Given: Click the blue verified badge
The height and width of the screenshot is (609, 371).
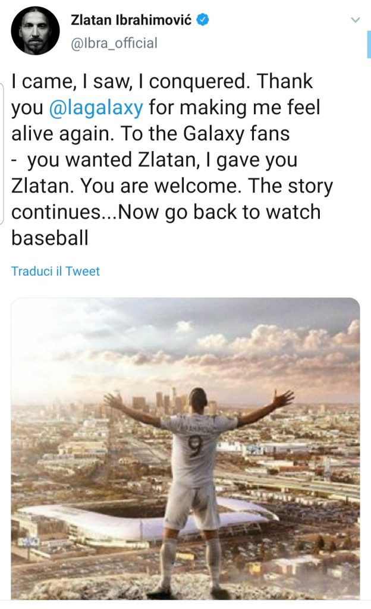Looking at the screenshot, I should (203, 20).
